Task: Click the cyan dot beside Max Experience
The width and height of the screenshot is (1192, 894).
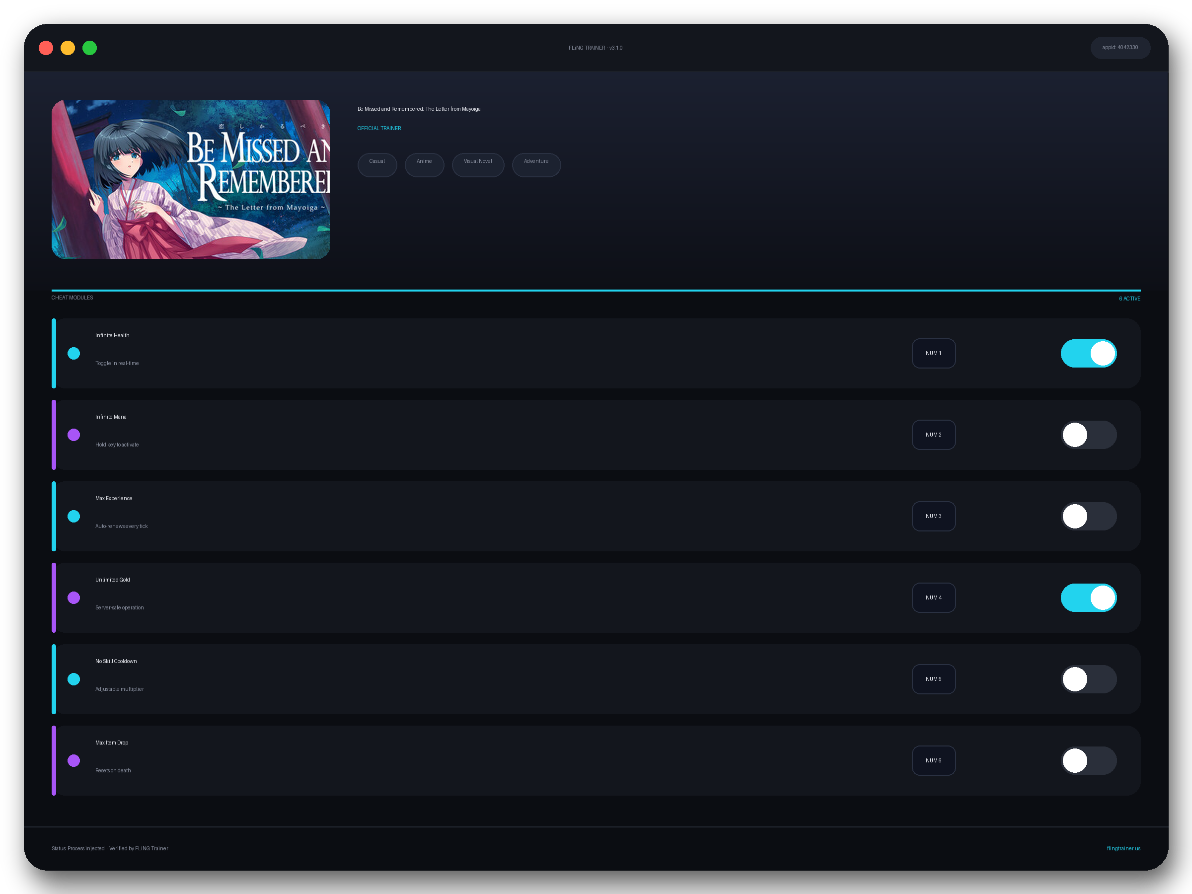Action: pyautogui.click(x=74, y=516)
